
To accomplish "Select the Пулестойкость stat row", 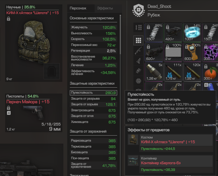I will click(93, 93).
